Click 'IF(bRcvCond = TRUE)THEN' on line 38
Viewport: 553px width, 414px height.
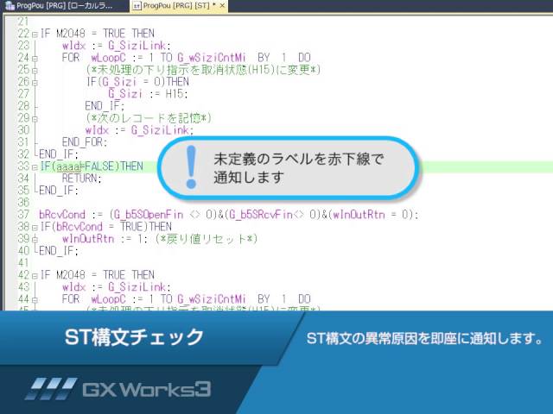tap(105, 227)
